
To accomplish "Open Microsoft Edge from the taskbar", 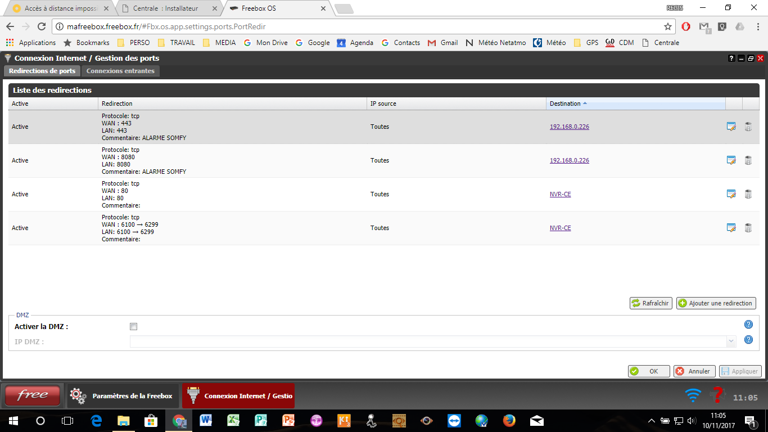I will pos(96,420).
